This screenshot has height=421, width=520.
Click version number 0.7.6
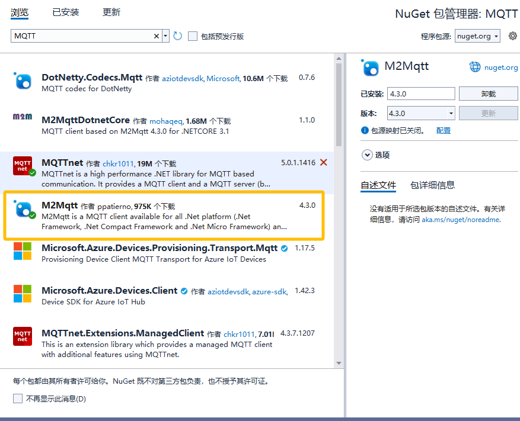[x=307, y=78]
